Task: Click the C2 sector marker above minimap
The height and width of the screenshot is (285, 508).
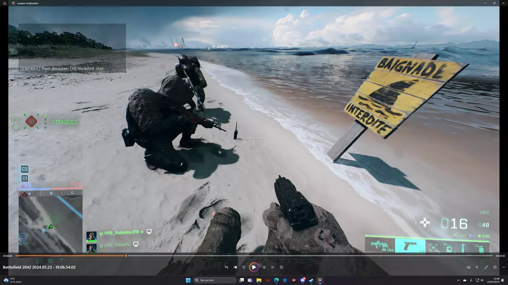Action: (x=25, y=169)
